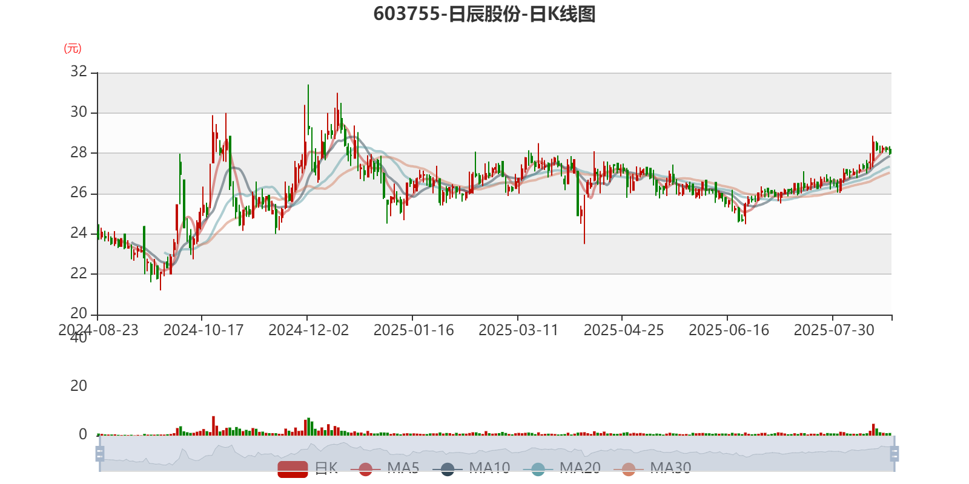Click the volume axis label 20
This screenshot has height=484, width=969.
click(79, 386)
